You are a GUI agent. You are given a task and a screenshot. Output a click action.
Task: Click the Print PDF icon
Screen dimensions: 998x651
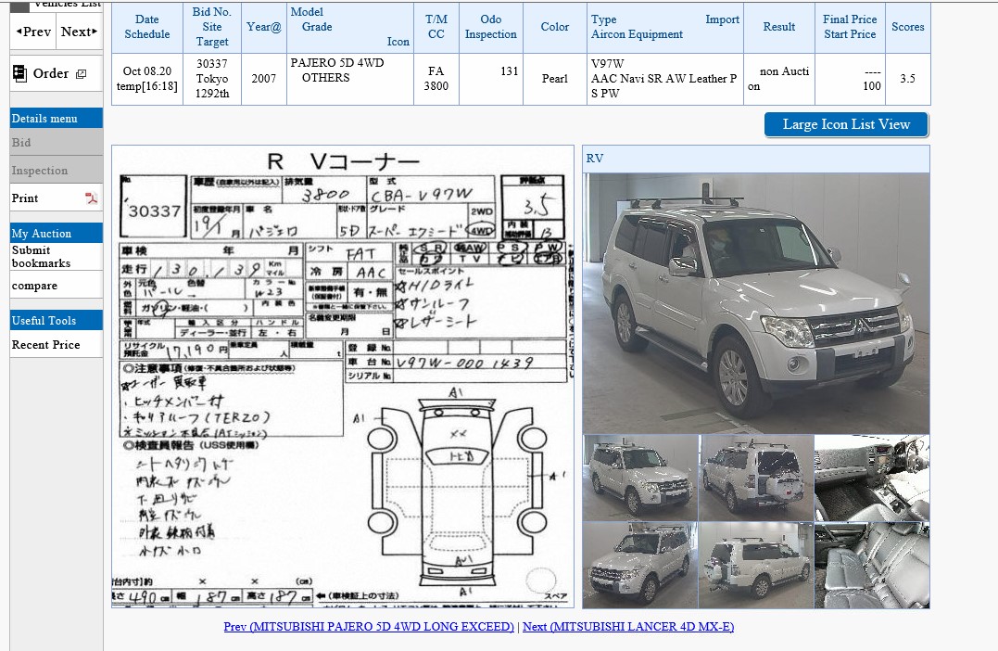pyautogui.click(x=91, y=198)
